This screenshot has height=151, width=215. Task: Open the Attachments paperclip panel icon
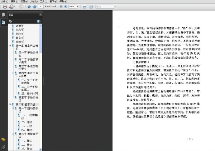click(x=4, y=147)
